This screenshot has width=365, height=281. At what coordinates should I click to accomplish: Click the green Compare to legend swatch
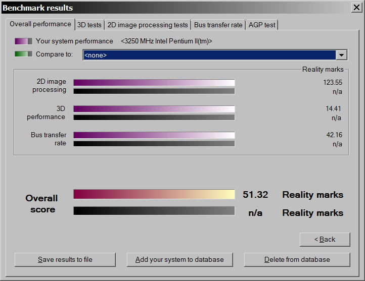pyautogui.click(x=24, y=54)
